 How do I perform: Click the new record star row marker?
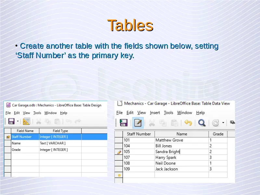pos(119,175)
